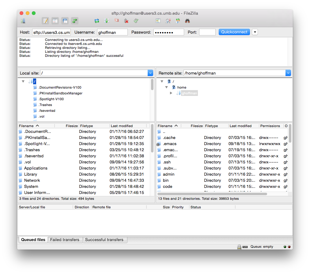Expand ghoffman remote tree node
Screen dimensions: 310x274
pos(171,93)
